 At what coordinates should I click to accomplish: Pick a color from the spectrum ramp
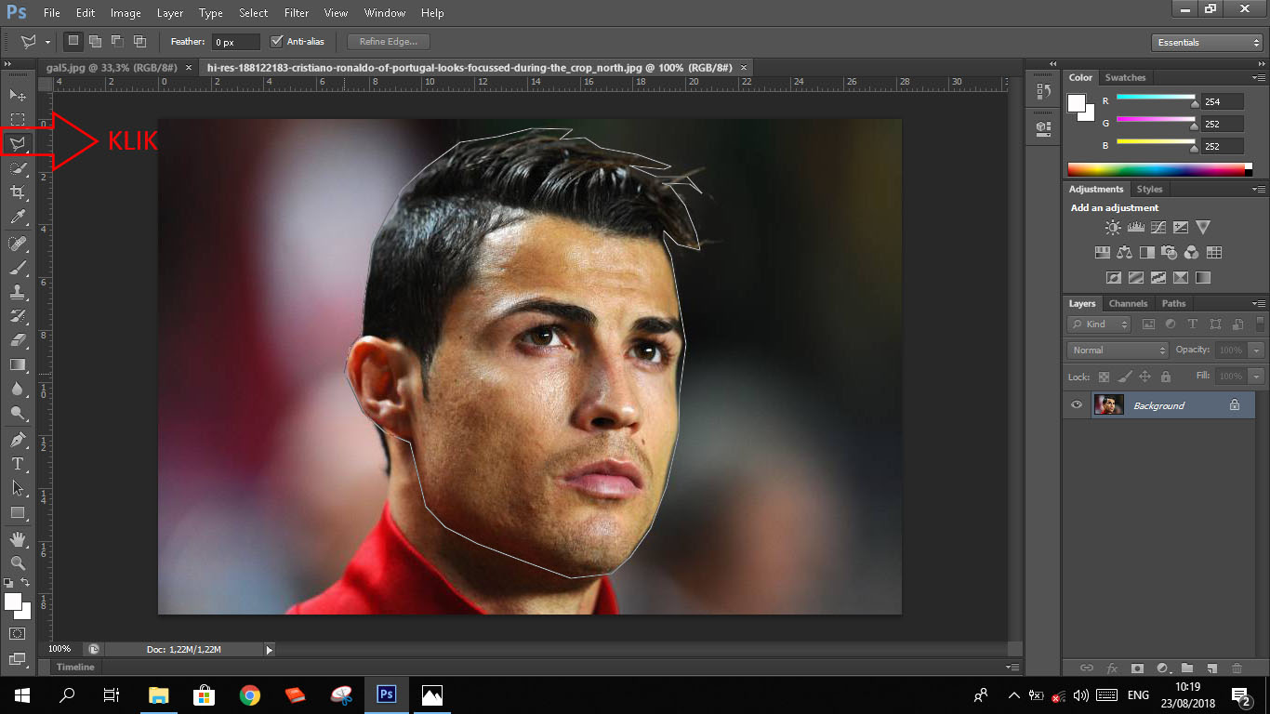[1156, 169]
